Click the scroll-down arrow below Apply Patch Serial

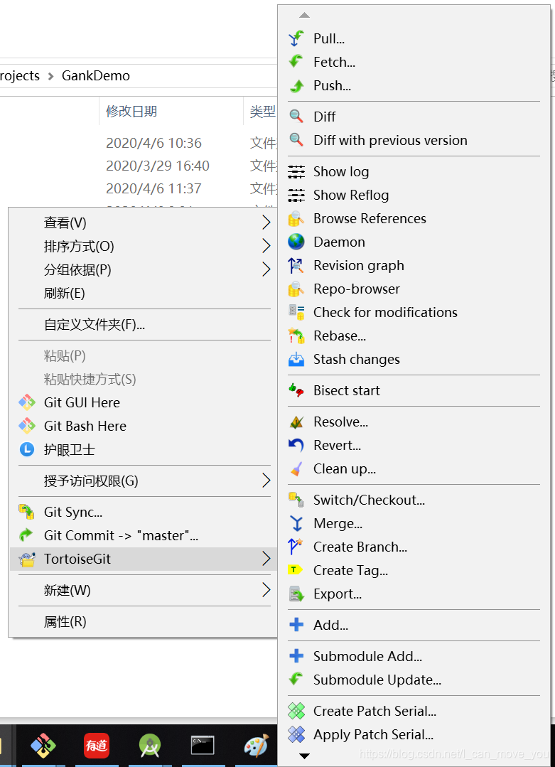pyautogui.click(x=304, y=756)
